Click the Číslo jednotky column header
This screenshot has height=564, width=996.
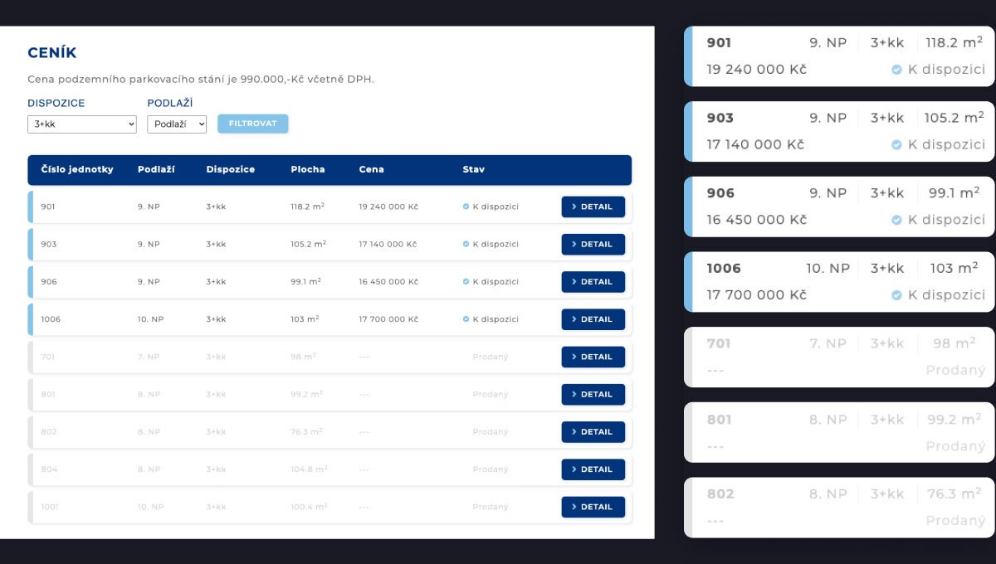pos(77,169)
